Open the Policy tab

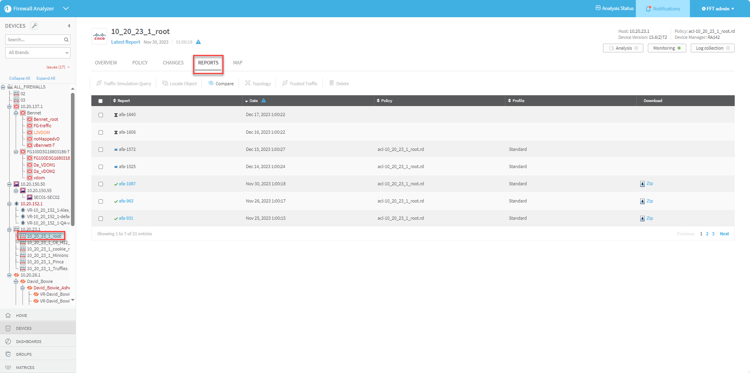pyautogui.click(x=140, y=63)
